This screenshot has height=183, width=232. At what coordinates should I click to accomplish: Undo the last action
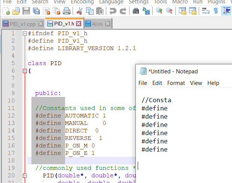(x=113, y=11)
